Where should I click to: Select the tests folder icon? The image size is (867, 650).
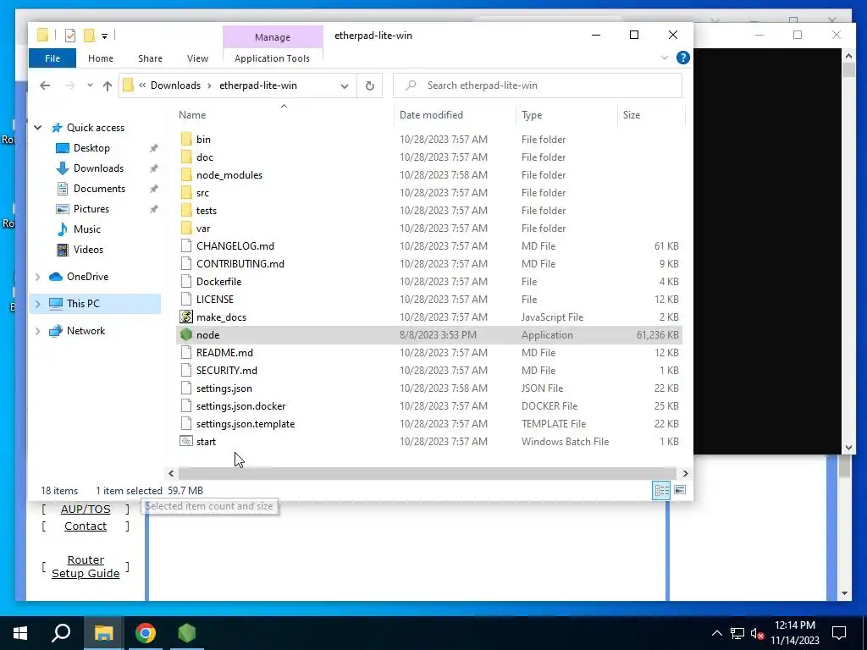click(186, 210)
